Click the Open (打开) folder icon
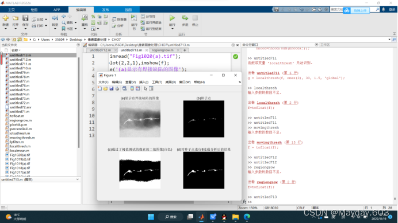 click(x=16, y=18)
